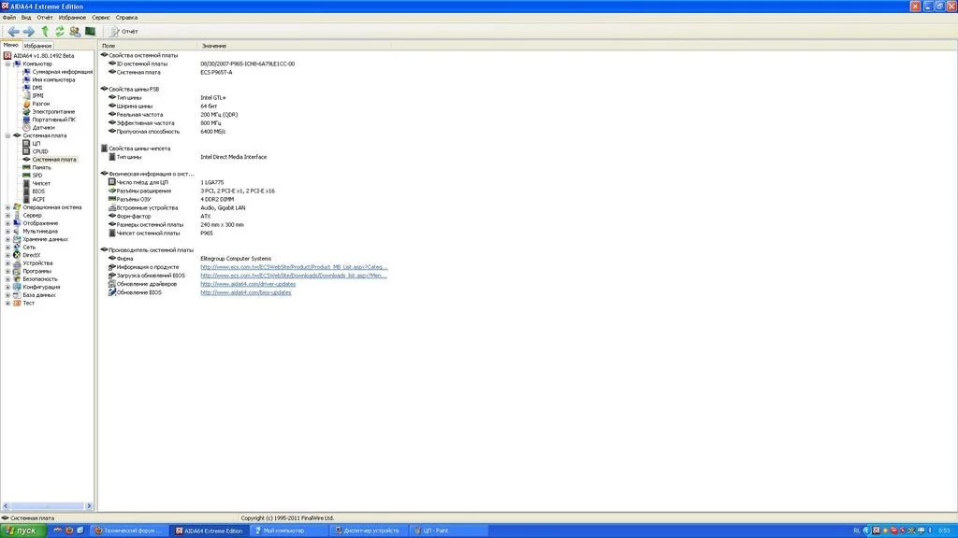Select ЦП tree item
This screenshot has width=958, height=538.
36,143
